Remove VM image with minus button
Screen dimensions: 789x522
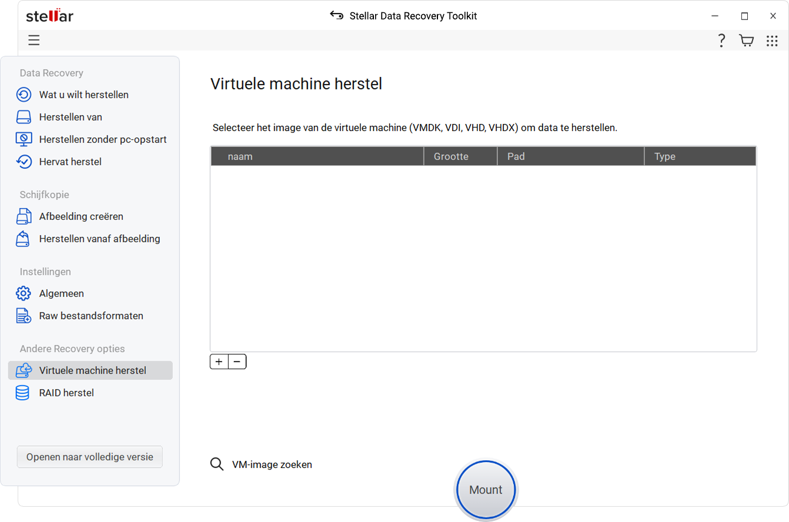(237, 362)
